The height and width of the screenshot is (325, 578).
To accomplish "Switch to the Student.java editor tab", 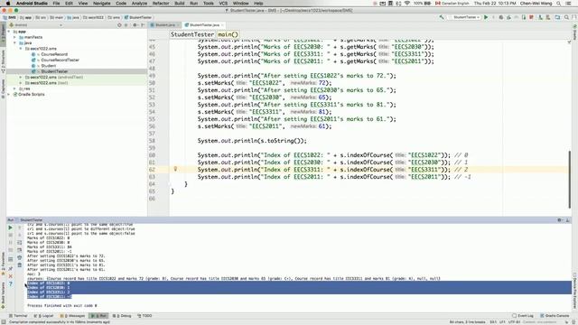I will tap(164, 25).
